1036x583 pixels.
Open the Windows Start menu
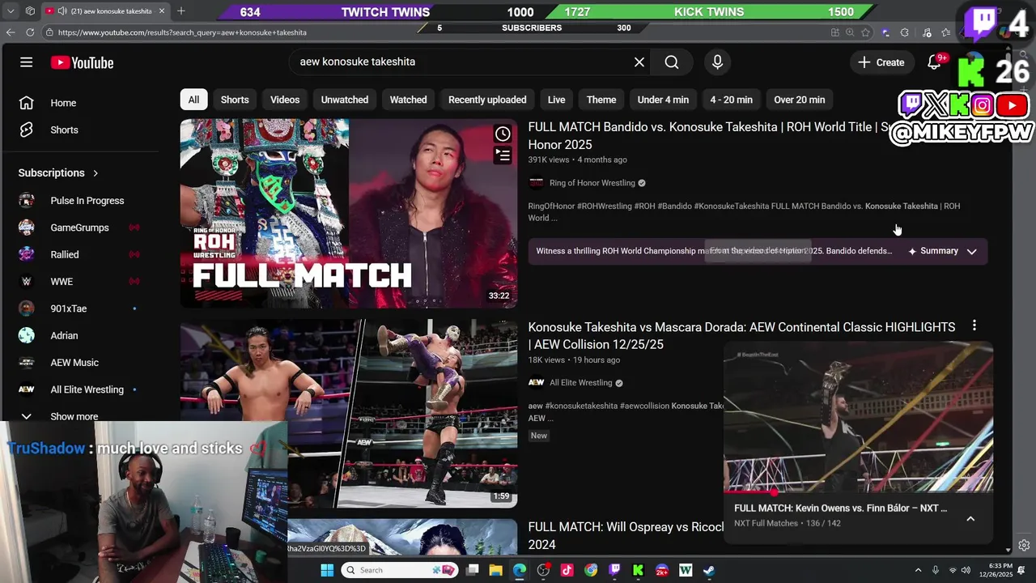pos(327,570)
